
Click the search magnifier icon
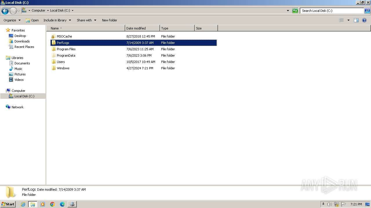(x=367, y=11)
